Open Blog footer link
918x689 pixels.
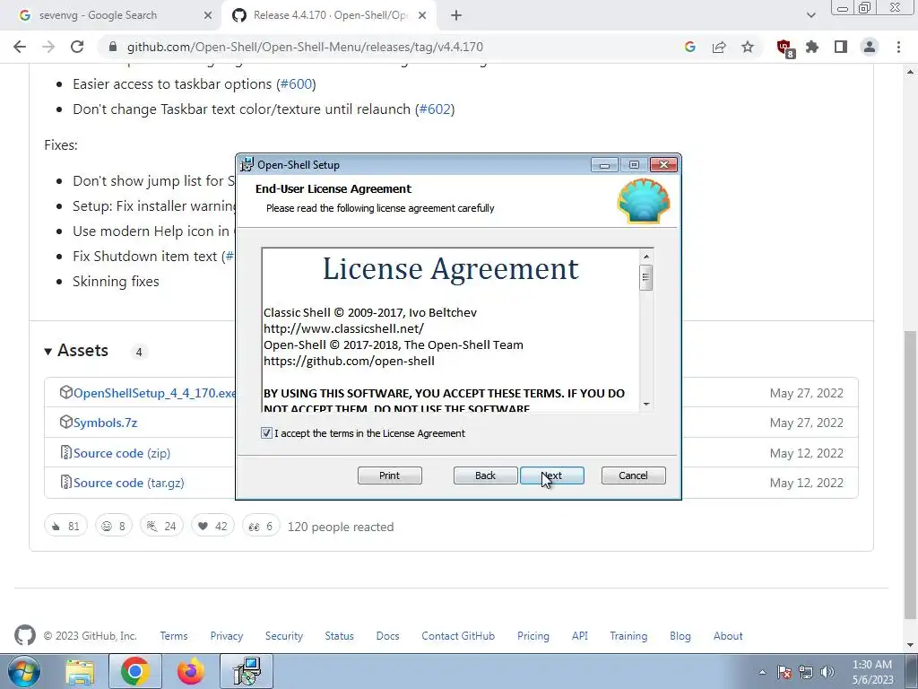pos(680,636)
